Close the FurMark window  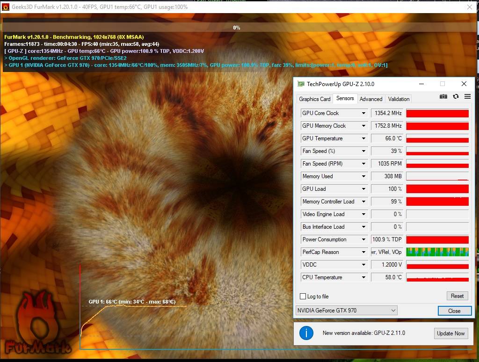470,7
